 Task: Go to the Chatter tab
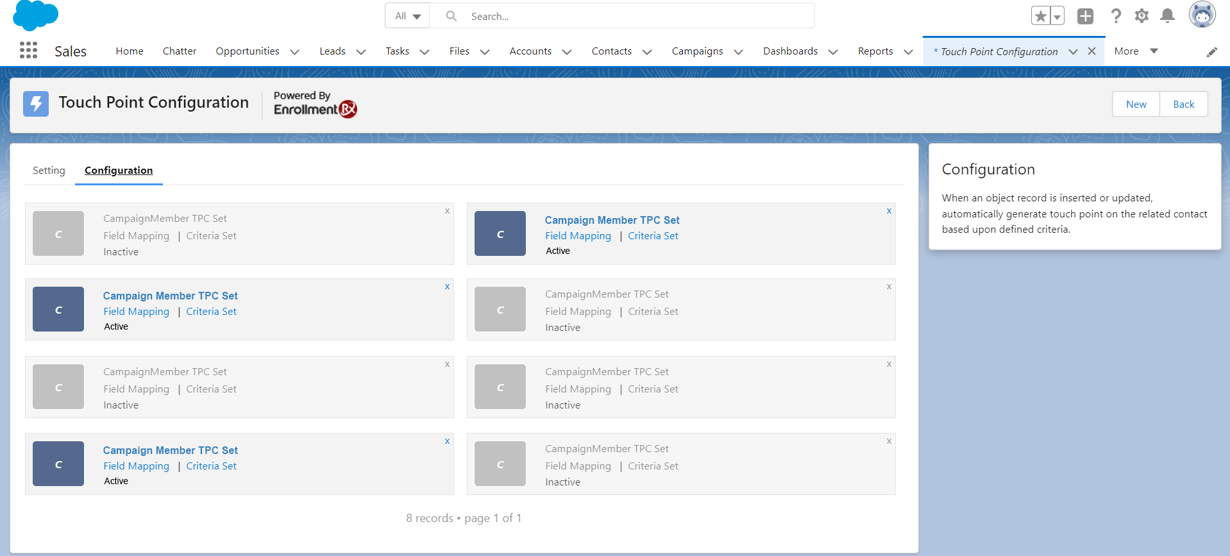[180, 51]
